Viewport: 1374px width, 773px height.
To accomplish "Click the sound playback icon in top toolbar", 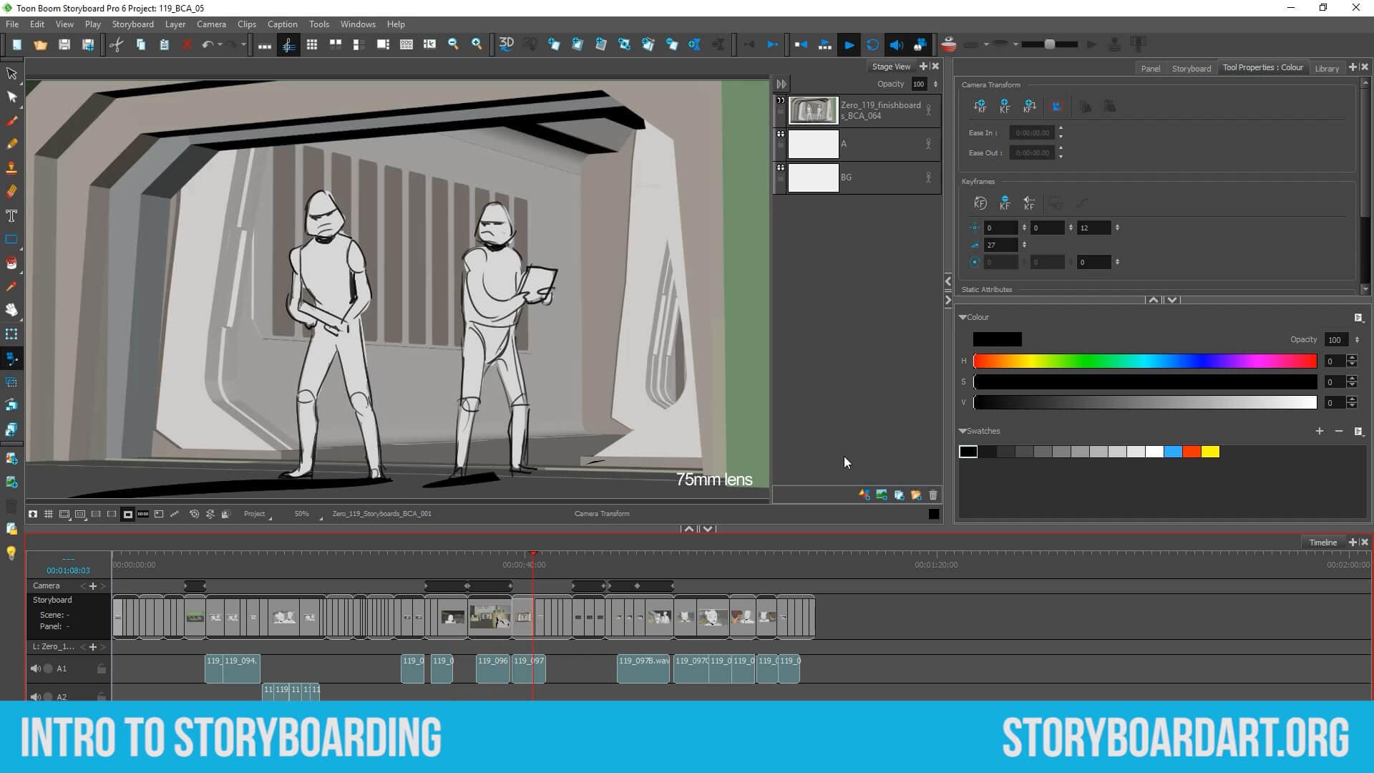I will click(x=897, y=44).
